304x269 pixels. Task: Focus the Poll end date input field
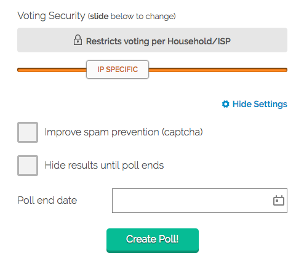tap(199, 201)
